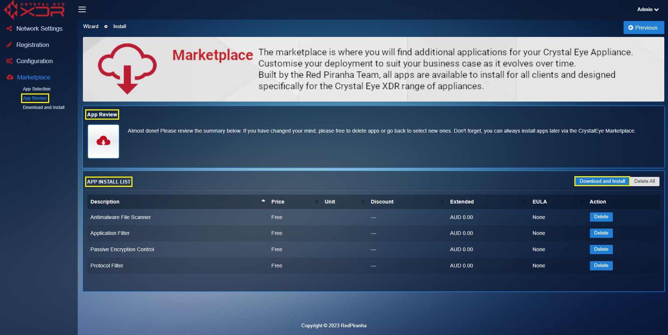Viewport: 668px width, 335px height.
Task: Sort table by Price column
Action: pos(295,202)
